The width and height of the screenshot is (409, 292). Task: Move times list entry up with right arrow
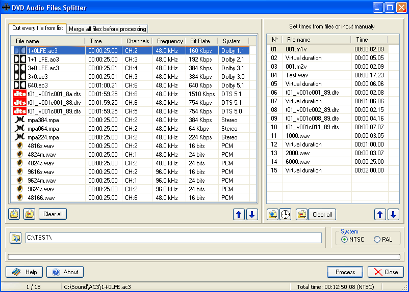380,215
